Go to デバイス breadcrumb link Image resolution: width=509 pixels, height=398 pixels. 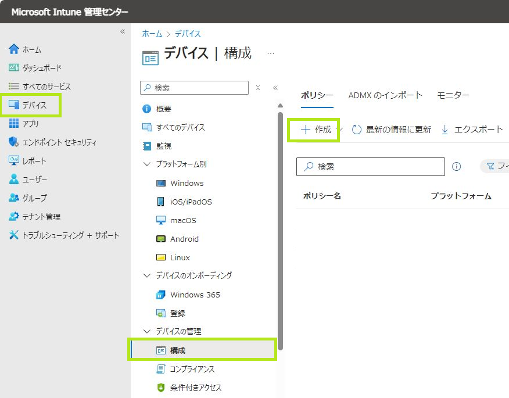188,34
